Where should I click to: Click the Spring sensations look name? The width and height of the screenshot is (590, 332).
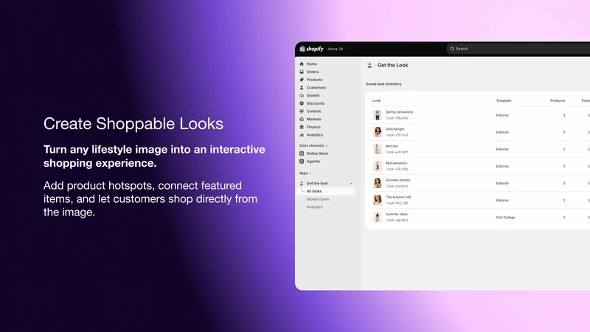(x=399, y=112)
